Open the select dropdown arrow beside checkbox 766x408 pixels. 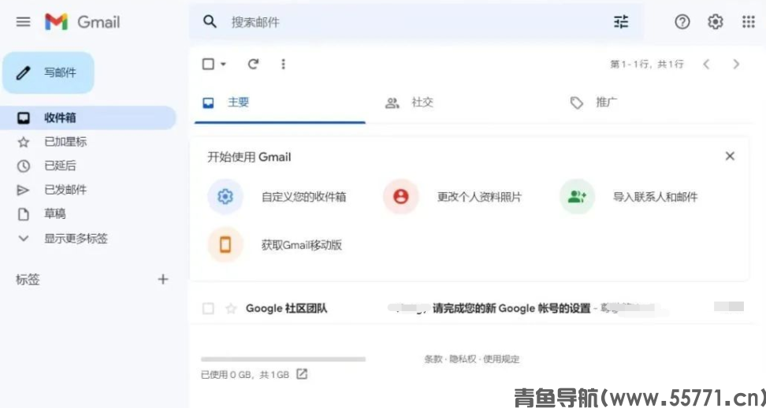(x=223, y=64)
